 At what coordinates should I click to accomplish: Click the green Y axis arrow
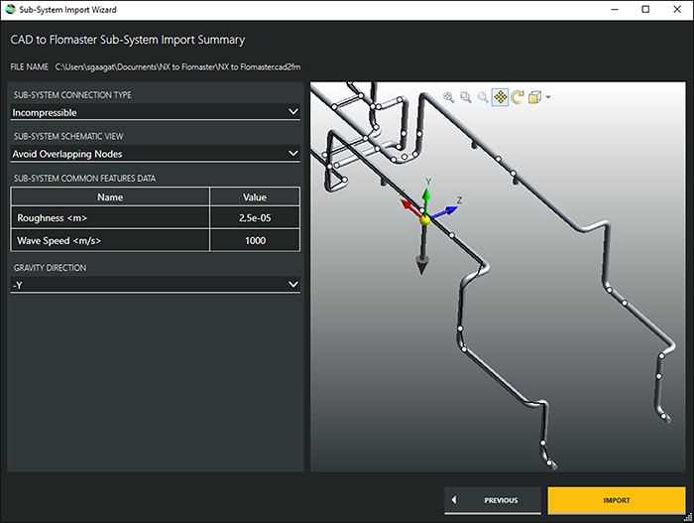point(425,198)
